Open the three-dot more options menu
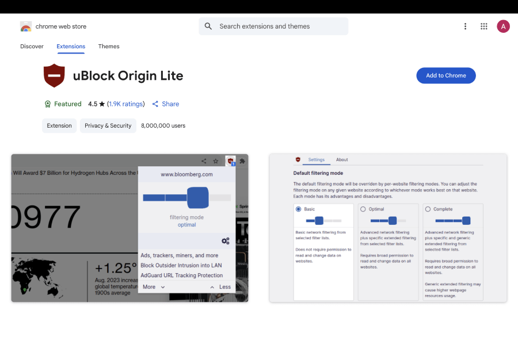Viewport: 518px width, 337px height. point(465,26)
